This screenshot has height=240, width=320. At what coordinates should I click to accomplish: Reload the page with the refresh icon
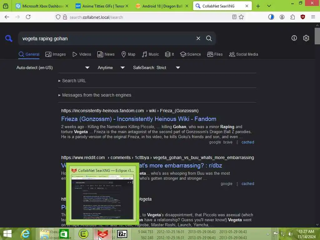pyautogui.click(x=28, y=17)
